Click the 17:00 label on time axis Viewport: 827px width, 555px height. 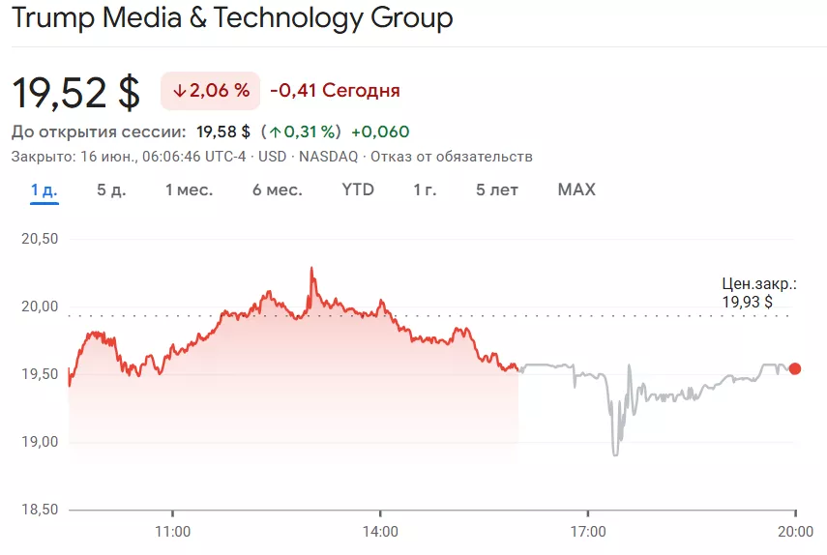click(x=588, y=531)
